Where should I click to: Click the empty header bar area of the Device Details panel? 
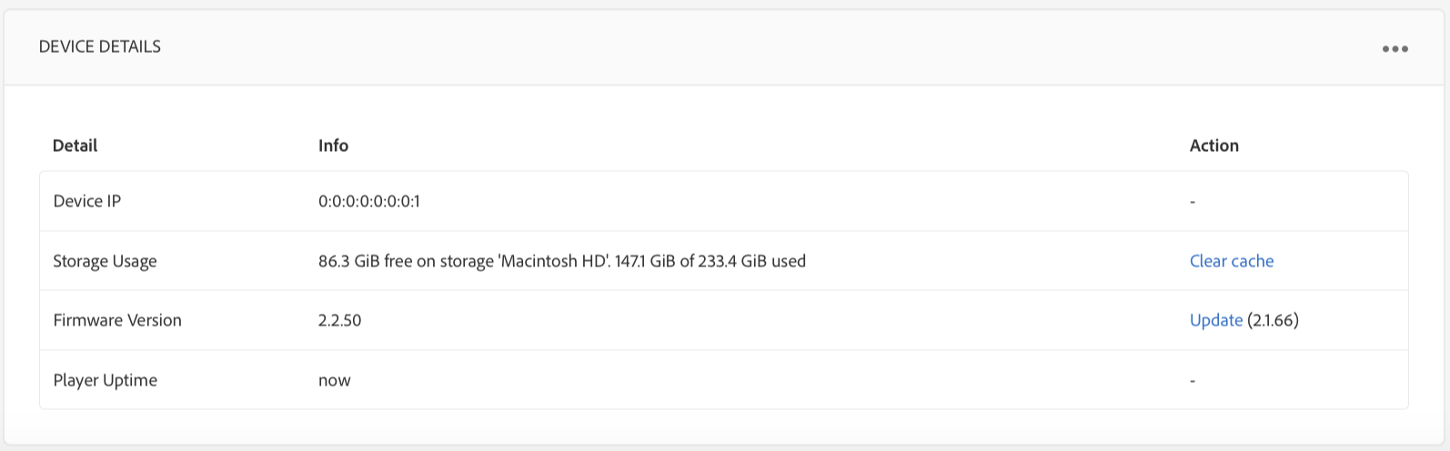point(728,47)
